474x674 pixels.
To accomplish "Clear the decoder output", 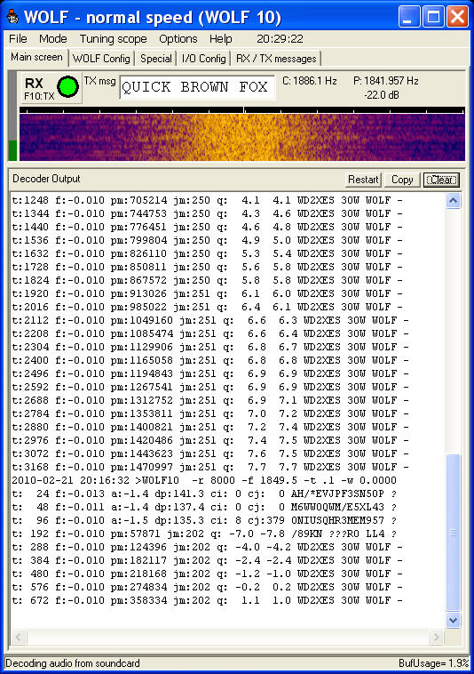I will tap(441, 180).
